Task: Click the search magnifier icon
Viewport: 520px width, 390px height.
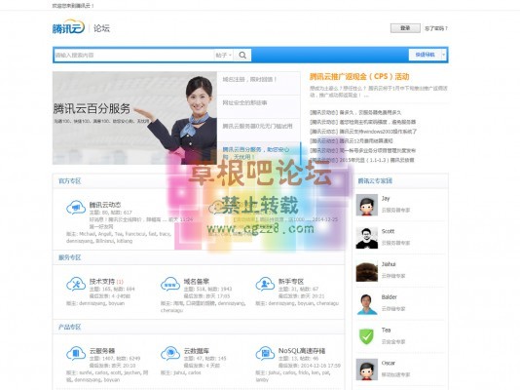Action: coord(242,56)
